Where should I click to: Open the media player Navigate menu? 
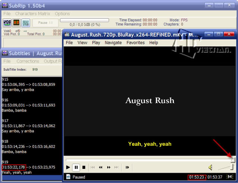click(113, 43)
